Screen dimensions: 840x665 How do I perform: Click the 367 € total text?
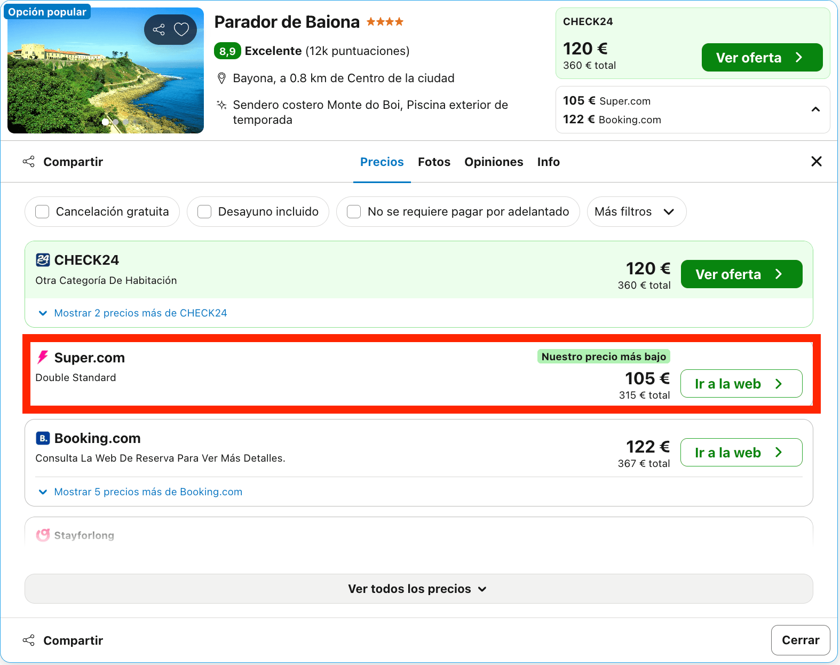coord(644,464)
